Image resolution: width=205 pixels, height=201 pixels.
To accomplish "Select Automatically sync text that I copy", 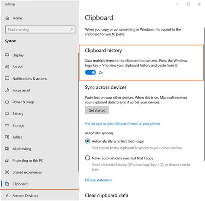I will point(87,141).
